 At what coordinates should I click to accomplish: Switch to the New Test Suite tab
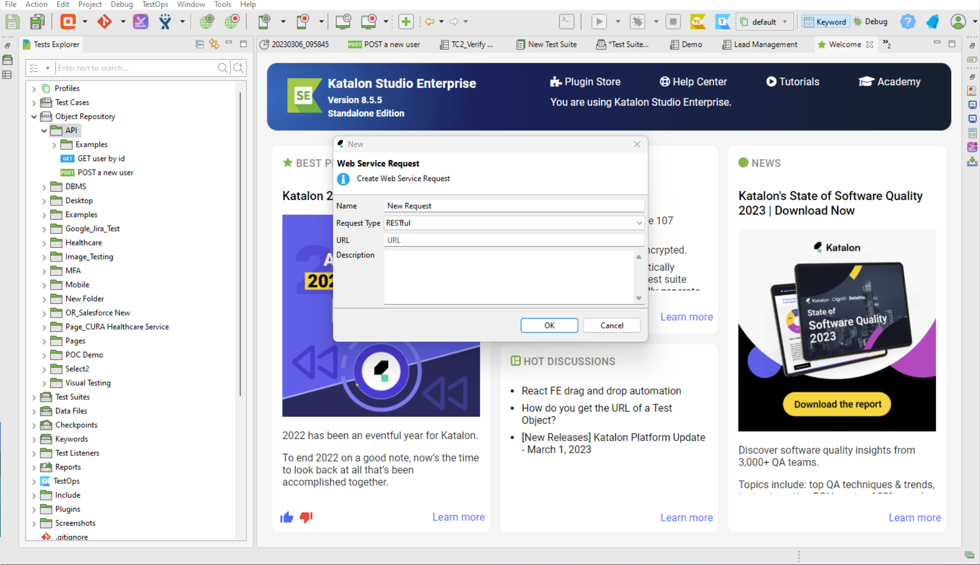tap(546, 44)
